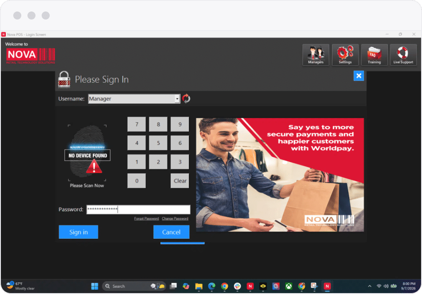Refresh the username list with the circular arrows icon
Viewport: 422px width, 294px height.
[186, 99]
